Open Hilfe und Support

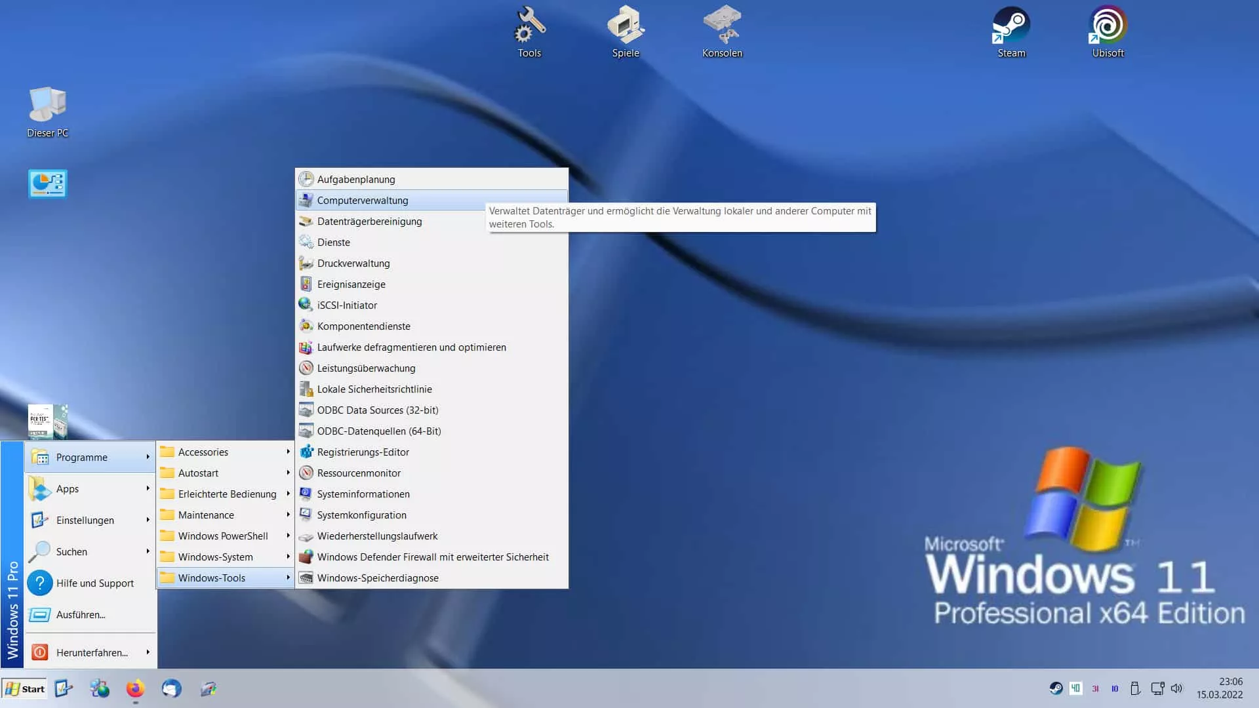click(90, 583)
